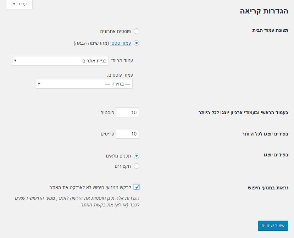Viewport: 294px width, 238px height.
Task: Select פוסטים אחרונים radio option
Action: pyautogui.click(x=137, y=31)
